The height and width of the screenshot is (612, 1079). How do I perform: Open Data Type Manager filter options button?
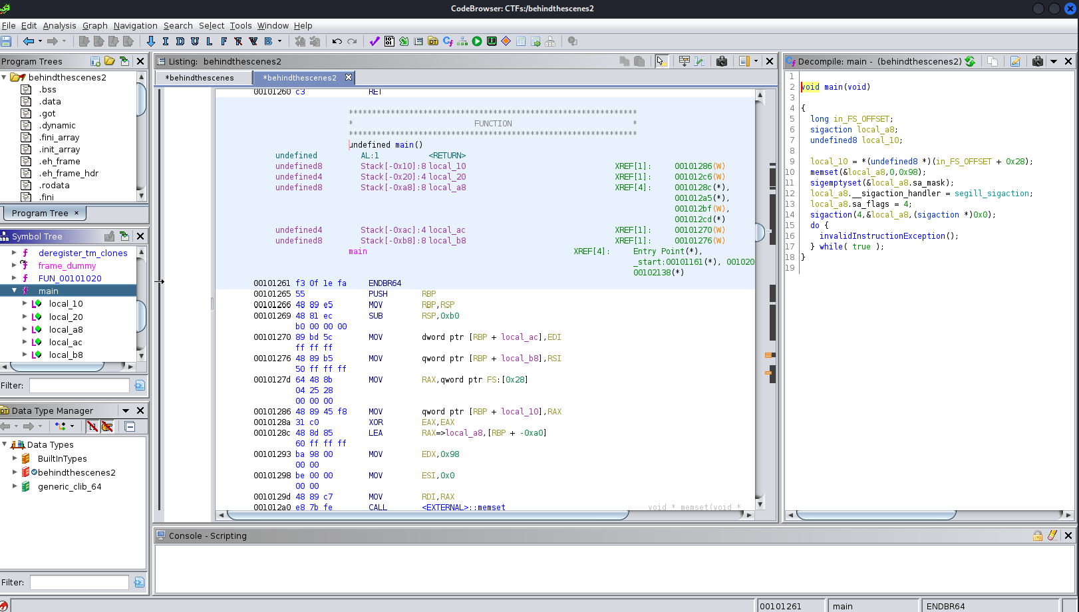tap(139, 582)
